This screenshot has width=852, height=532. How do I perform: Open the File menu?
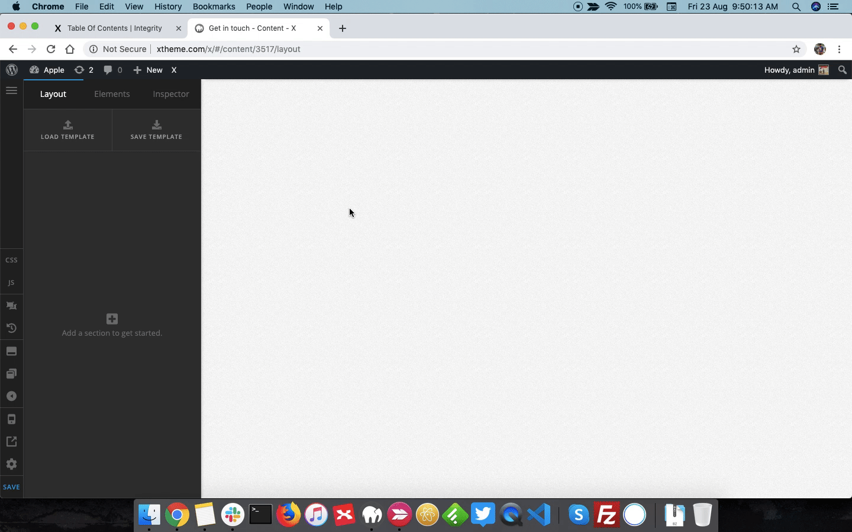(82, 7)
